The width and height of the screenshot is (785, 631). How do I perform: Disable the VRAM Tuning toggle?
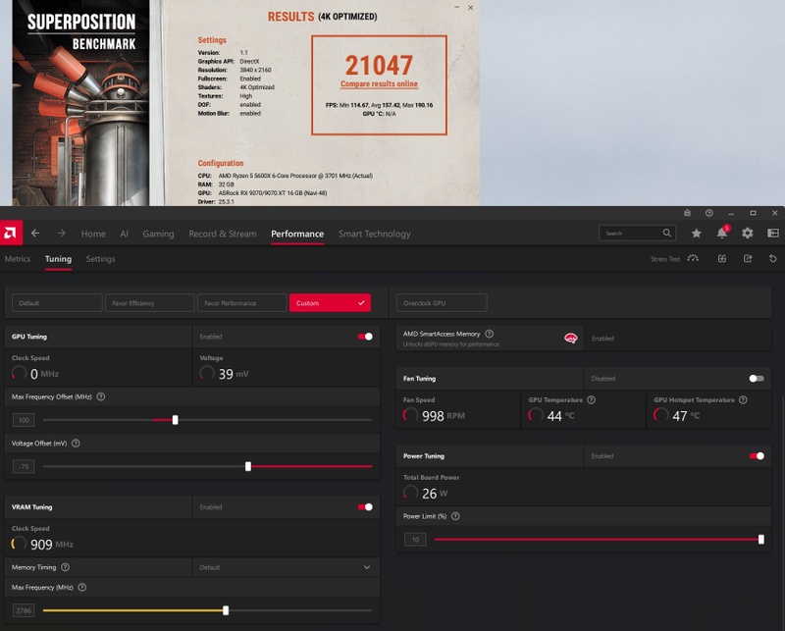coord(365,507)
